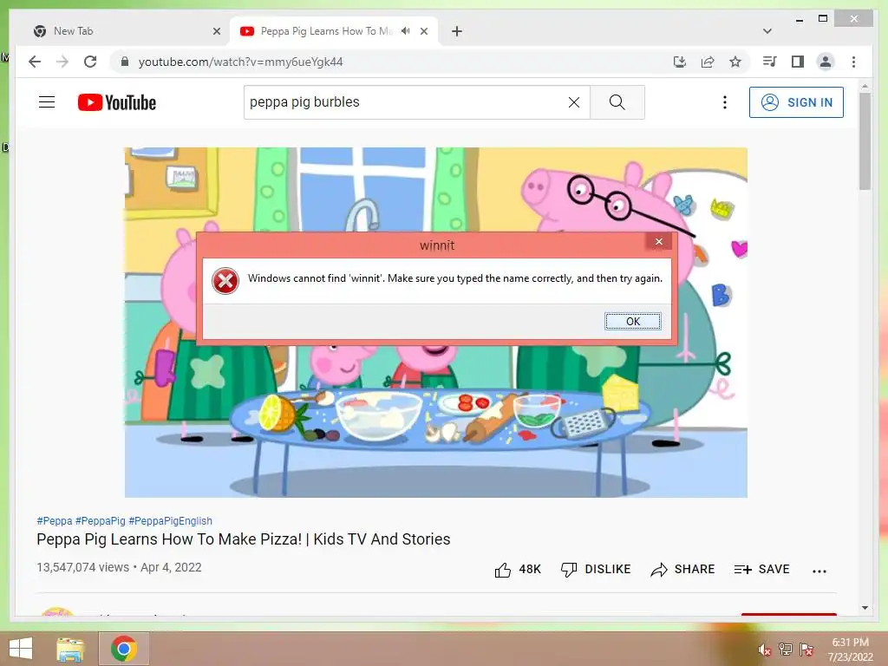Click OK in the winnit error dialog
Image resolution: width=888 pixels, height=666 pixels.
point(632,321)
